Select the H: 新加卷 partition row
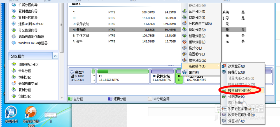The width and height of the screenshot is (280, 127). pyautogui.click(x=125, y=30)
